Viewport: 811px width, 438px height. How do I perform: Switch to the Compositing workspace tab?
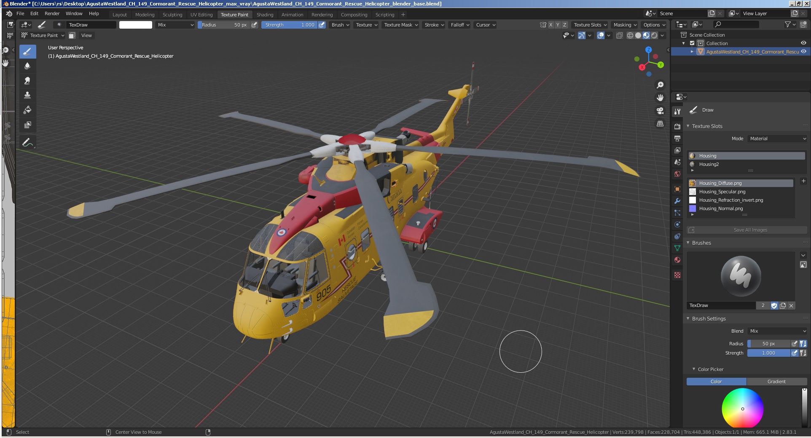coord(354,14)
